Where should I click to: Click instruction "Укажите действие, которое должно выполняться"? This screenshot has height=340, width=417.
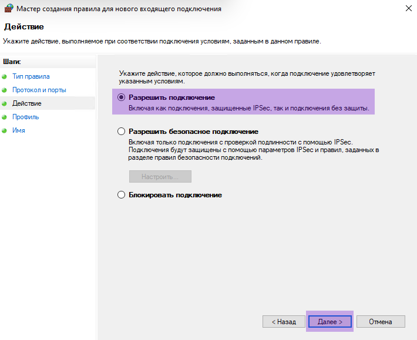click(x=247, y=77)
